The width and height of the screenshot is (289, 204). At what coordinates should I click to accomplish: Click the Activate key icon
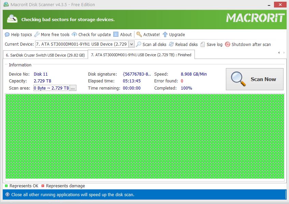(139, 34)
